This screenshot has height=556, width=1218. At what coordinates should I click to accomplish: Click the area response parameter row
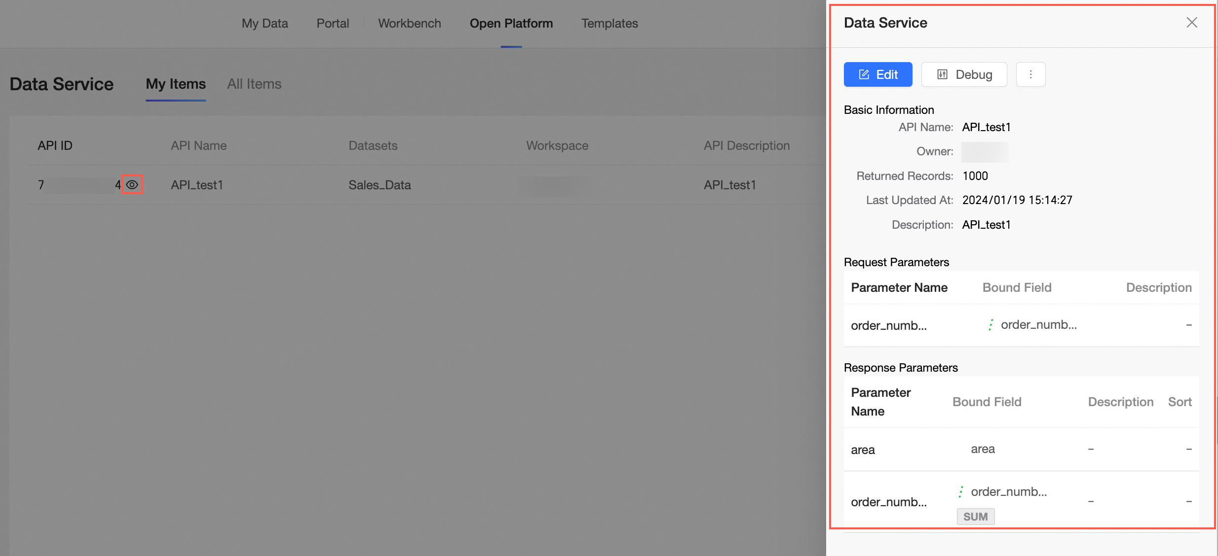863,450
